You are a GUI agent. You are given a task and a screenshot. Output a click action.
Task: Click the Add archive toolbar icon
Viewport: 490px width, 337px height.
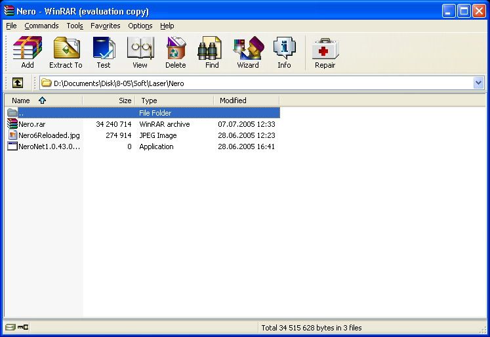[27, 48]
